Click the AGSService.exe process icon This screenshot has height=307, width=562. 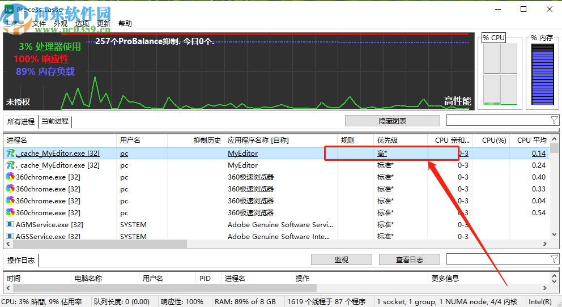pyautogui.click(x=10, y=236)
